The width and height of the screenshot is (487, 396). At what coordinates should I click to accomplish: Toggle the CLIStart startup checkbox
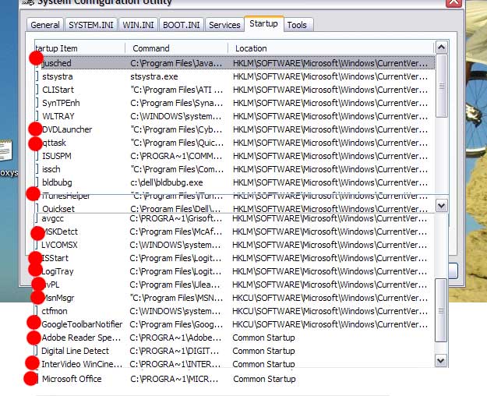click(37, 90)
